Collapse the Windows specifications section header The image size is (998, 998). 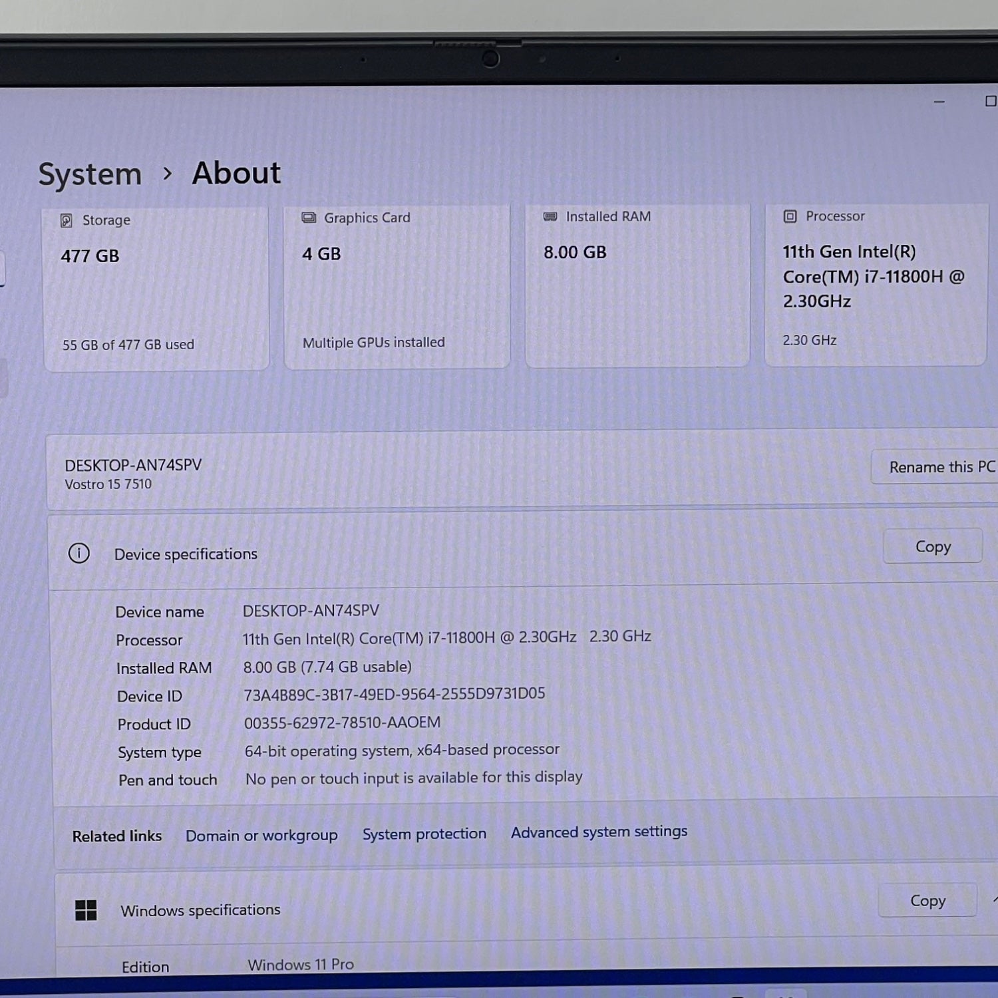466,908
